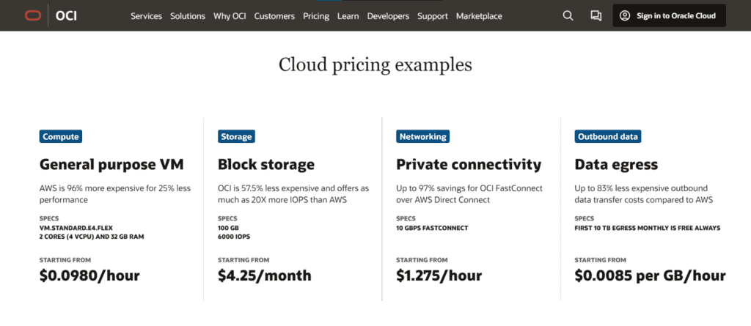
Task: Click the 100 GB spec text
Action: pos(229,228)
